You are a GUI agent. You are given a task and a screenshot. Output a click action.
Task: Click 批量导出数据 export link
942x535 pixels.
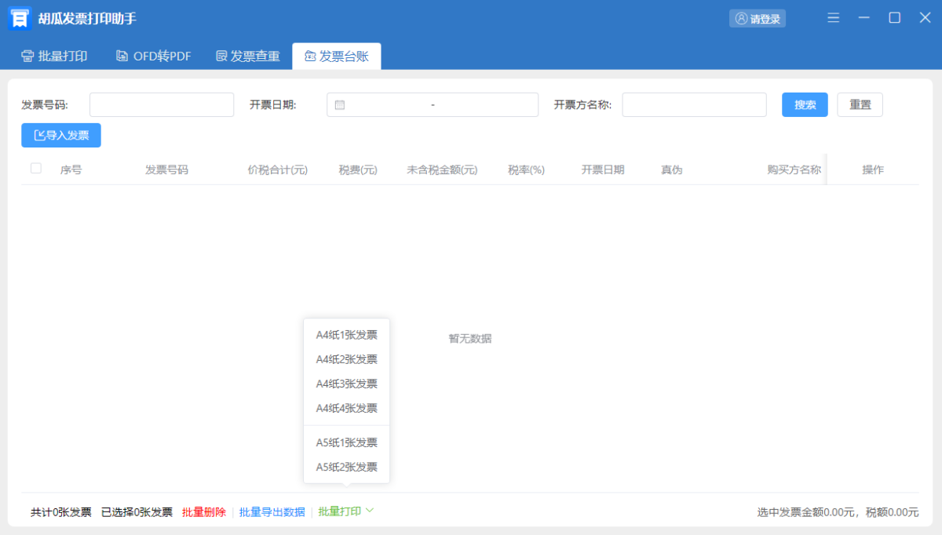pos(272,512)
